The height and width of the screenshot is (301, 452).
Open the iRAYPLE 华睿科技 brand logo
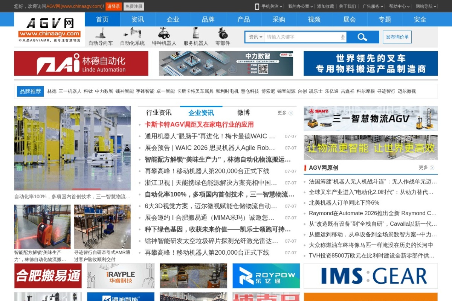click(x=121, y=276)
